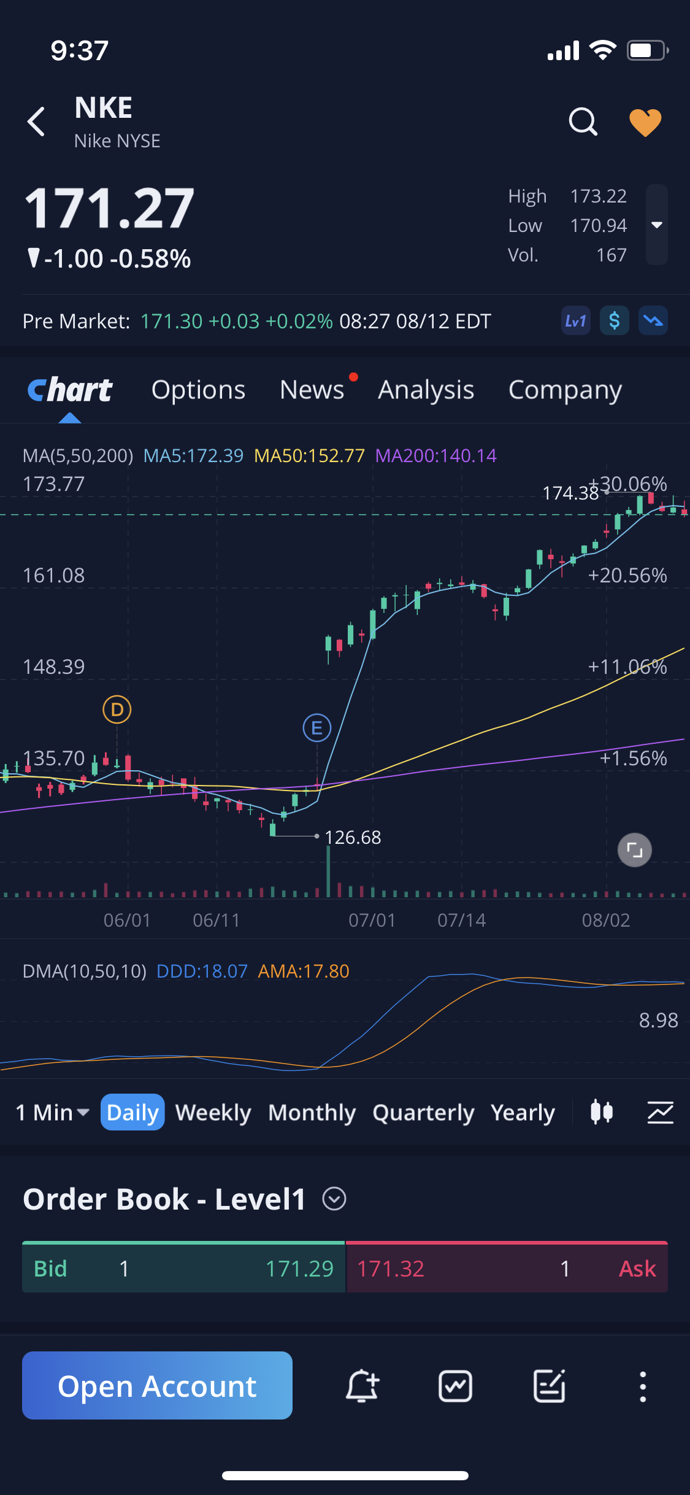The width and height of the screenshot is (690, 1495).
Task: Expand chart to fullscreen
Action: (634, 850)
